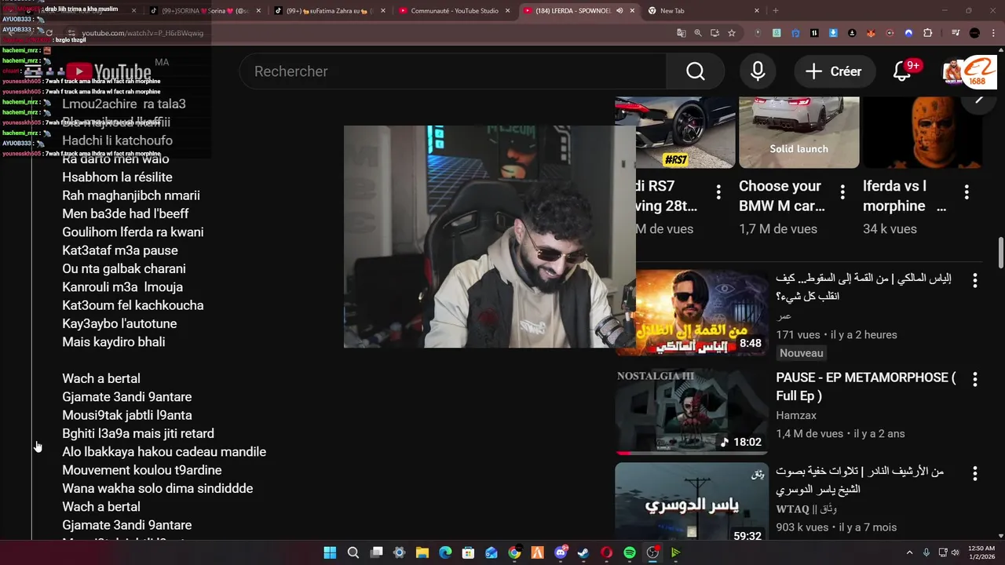Close the New Tab tab
The height and width of the screenshot is (565, 1005).
(757, 11)
